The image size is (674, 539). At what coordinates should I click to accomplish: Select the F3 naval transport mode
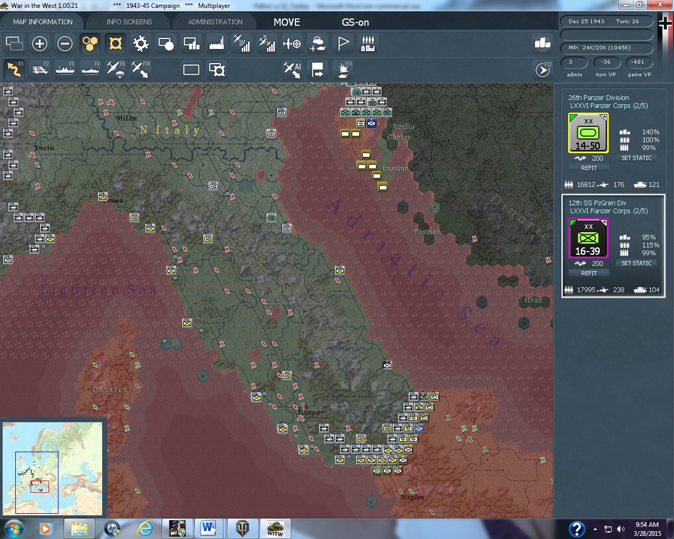coord(65,69)
